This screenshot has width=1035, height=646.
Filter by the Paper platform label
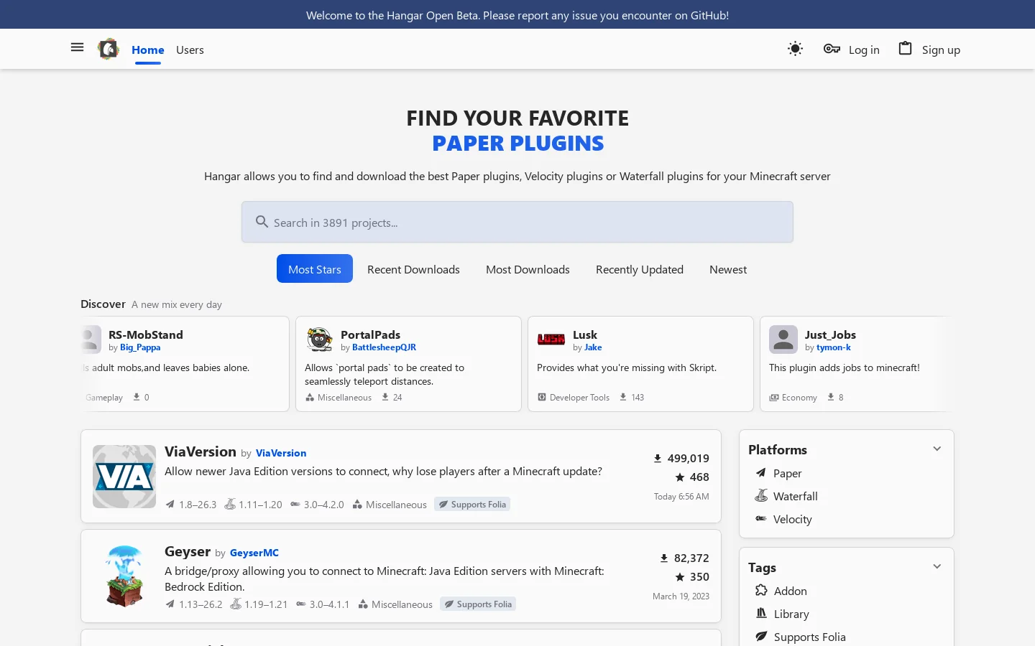coord(788,473)
